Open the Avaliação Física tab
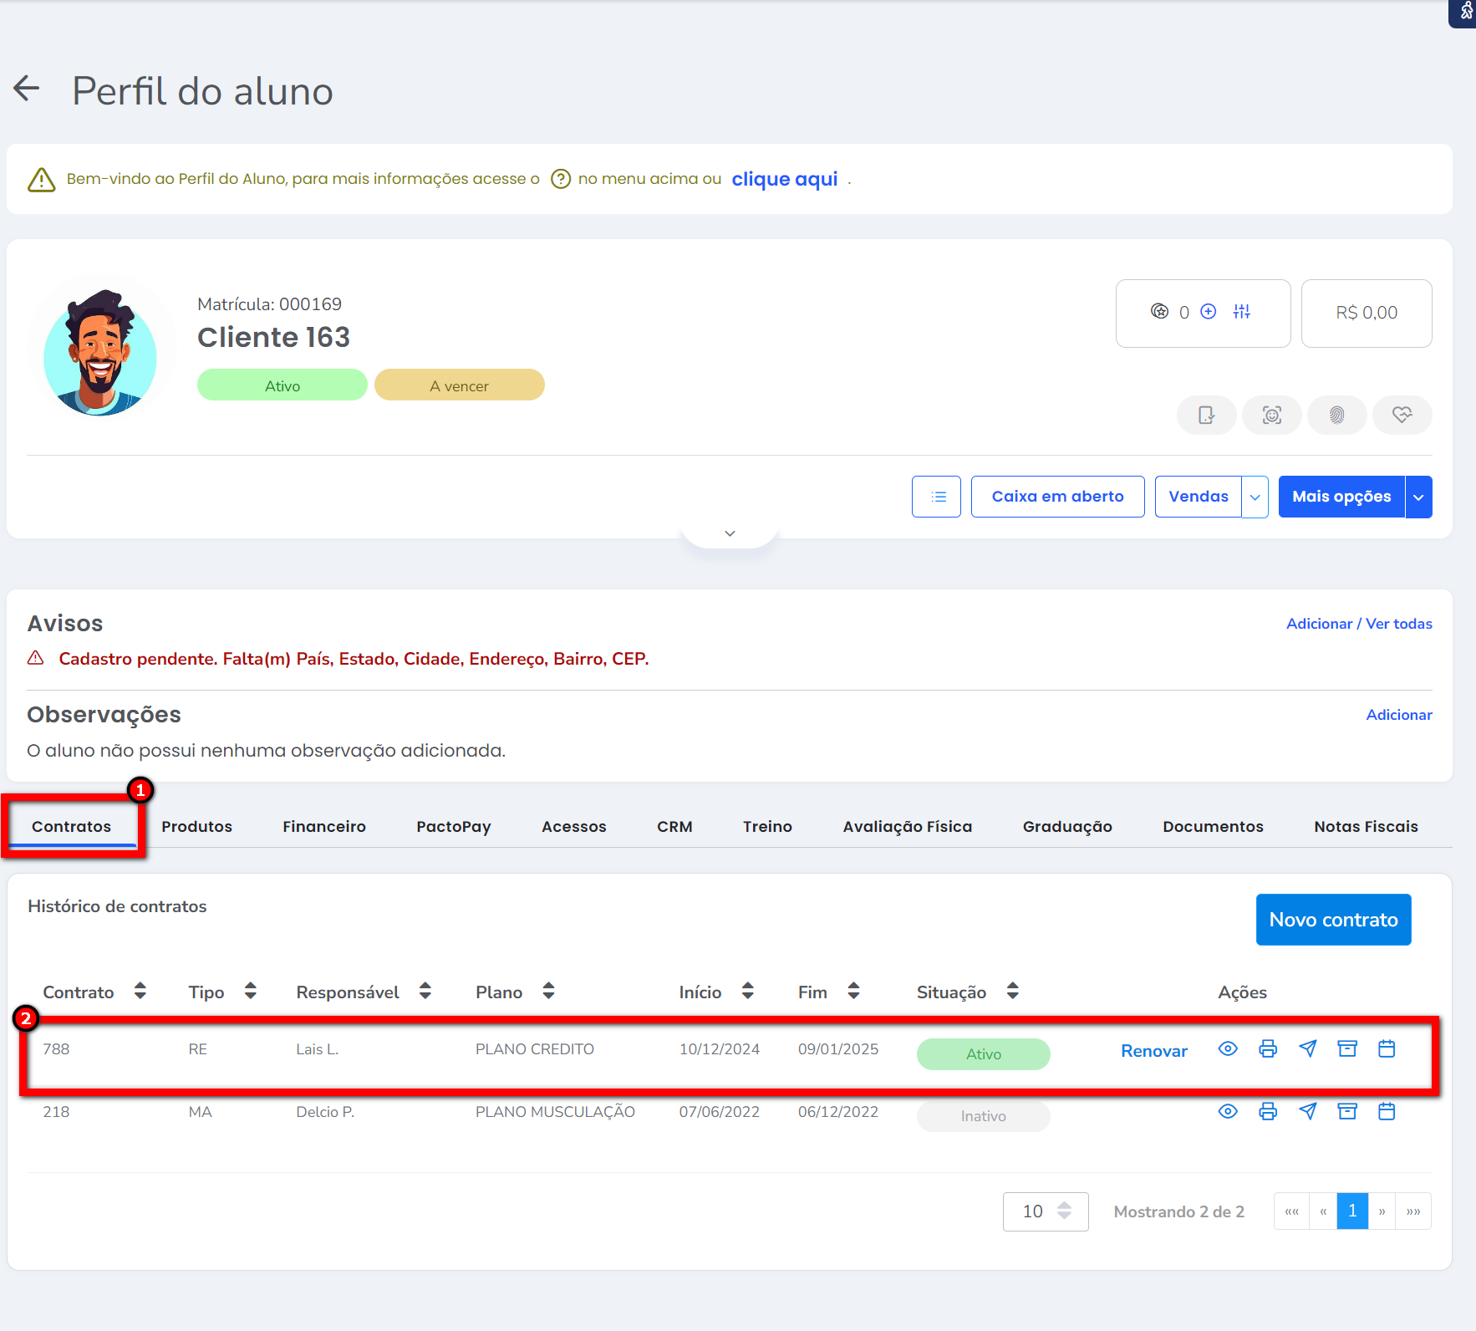The image size is (1476, 1331). pyautogui.click(x=907, y=827)
